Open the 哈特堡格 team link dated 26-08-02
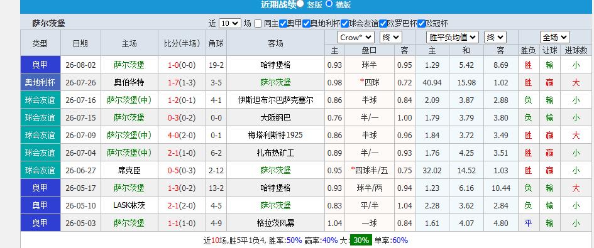The image size is (594, 248). click(x=276, y=65)
